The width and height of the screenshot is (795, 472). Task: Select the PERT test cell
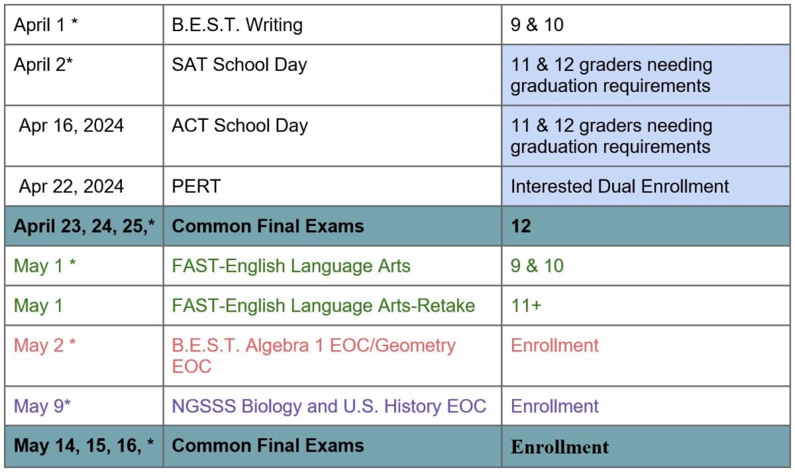point(196,186)
